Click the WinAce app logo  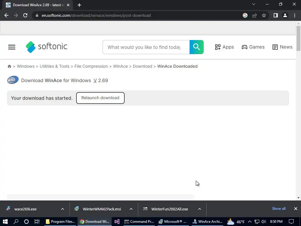13,80
